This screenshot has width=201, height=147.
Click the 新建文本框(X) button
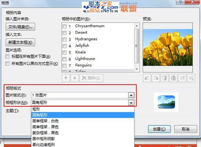(x=20, y=42)
